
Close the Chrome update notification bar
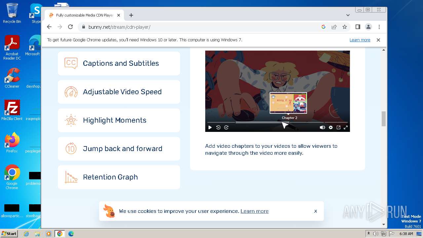click(x=378, y=40)
